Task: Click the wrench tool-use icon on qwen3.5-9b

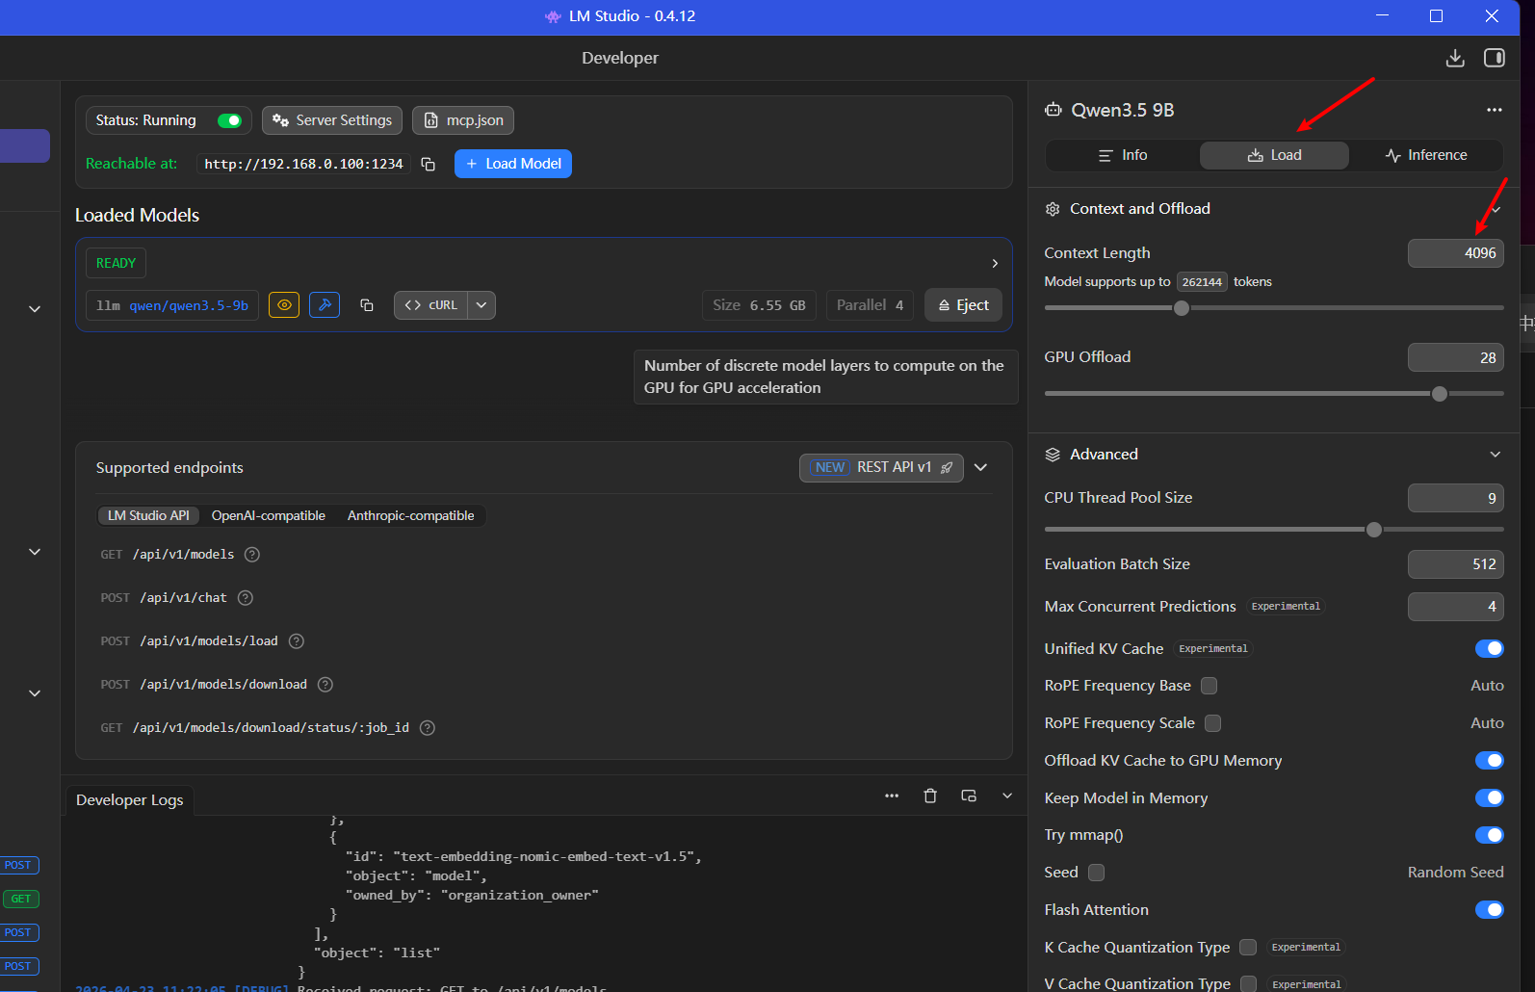Action: [x=325, y=305]
